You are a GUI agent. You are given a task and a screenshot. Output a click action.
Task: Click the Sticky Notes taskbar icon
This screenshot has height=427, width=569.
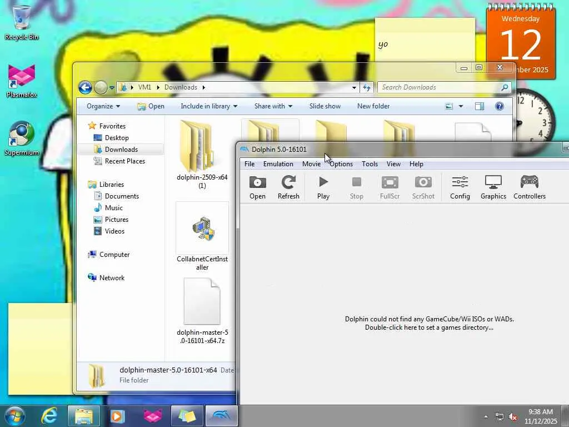click(x=187, y=416)
